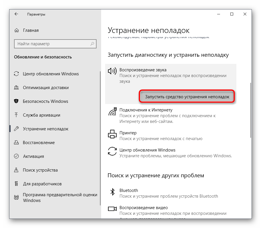Open the Главная home icon
The image size is (261, 228).
[x=17, y=30]
